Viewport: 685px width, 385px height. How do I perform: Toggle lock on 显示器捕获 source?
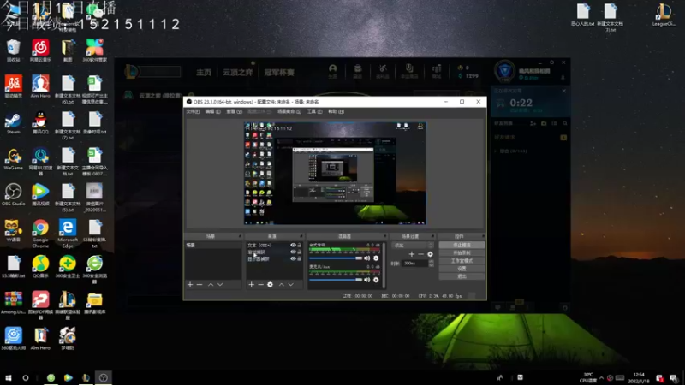tap(299, 258)
